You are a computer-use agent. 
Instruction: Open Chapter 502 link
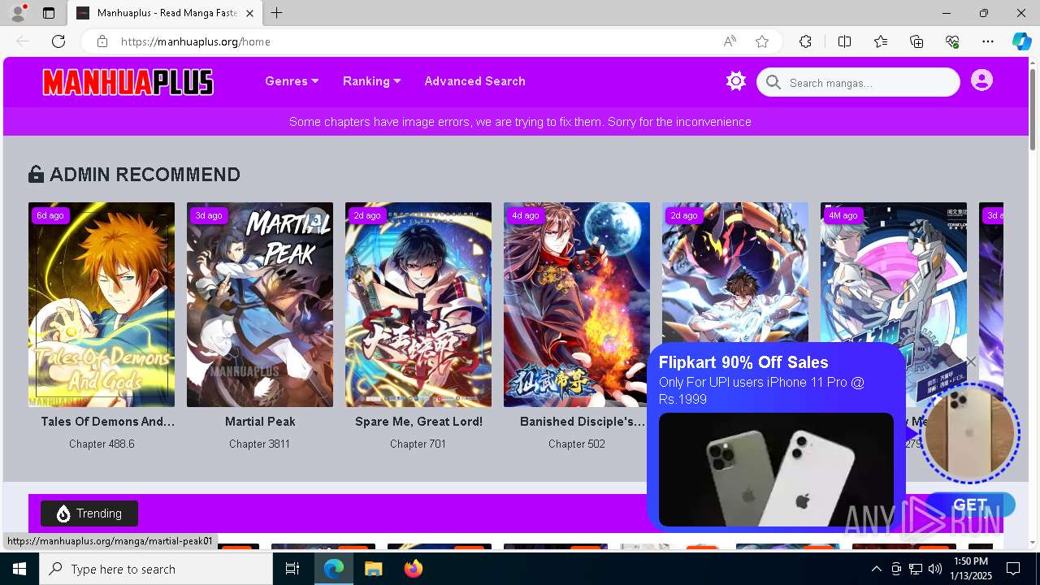click(576, 444)
